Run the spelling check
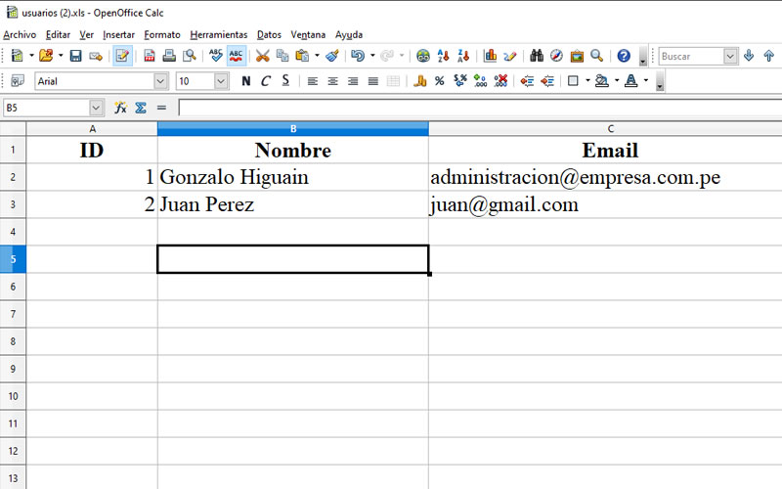The width and height of the screenshot is (782, 489). pos(215,56)
